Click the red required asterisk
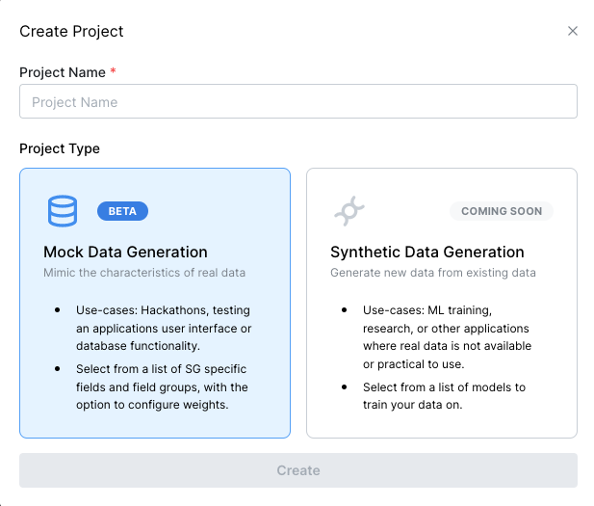Screen dimensions: 594x506 pyautogui.click(x=113, y=72)
